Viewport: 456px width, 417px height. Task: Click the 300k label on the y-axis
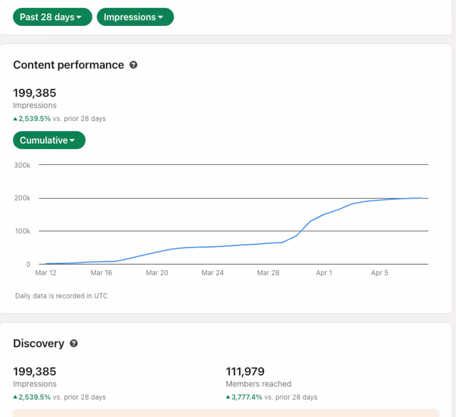pyautogui.click(x=22, y=165)
